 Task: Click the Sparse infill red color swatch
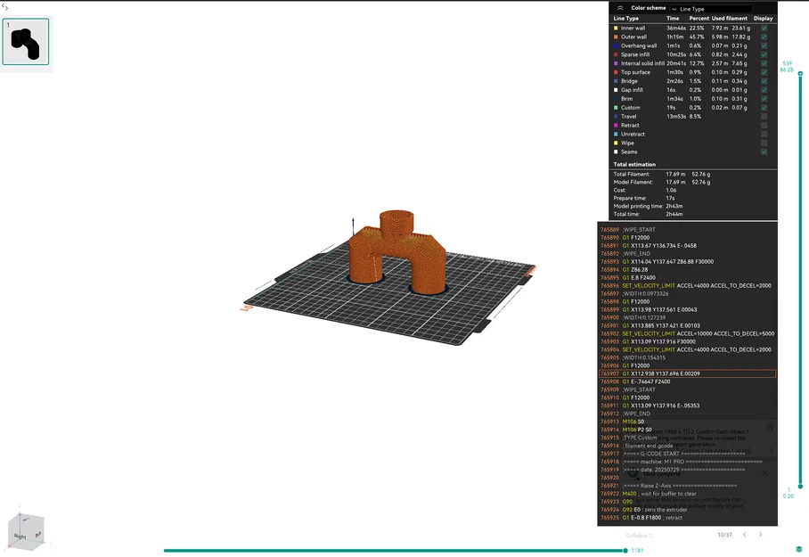coord(616,54)
